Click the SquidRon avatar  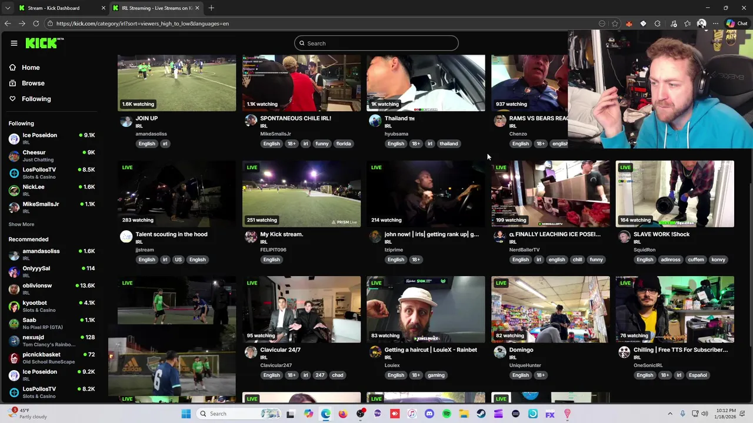pyautogui.click(x=624, y=237)
